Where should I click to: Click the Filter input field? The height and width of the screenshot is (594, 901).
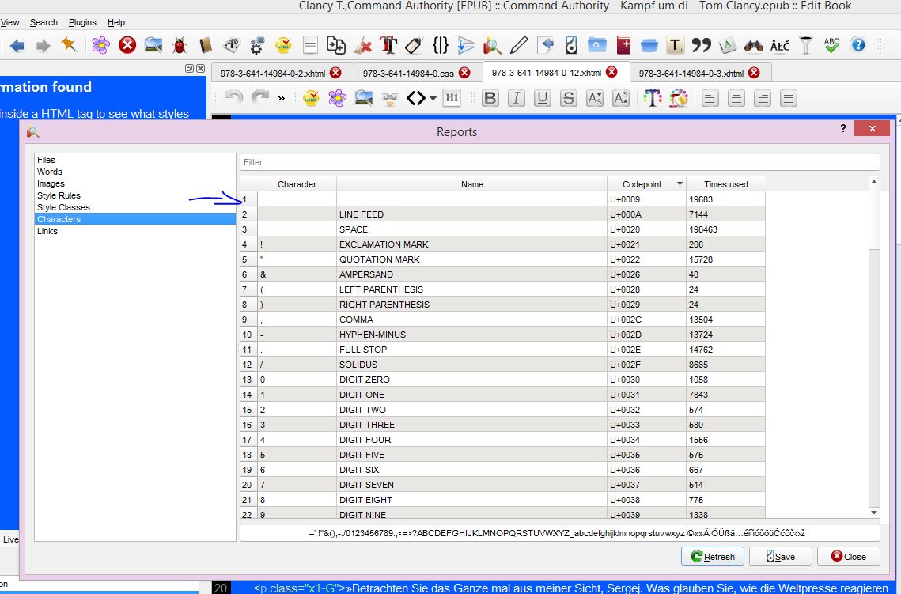tap(559, 162)
